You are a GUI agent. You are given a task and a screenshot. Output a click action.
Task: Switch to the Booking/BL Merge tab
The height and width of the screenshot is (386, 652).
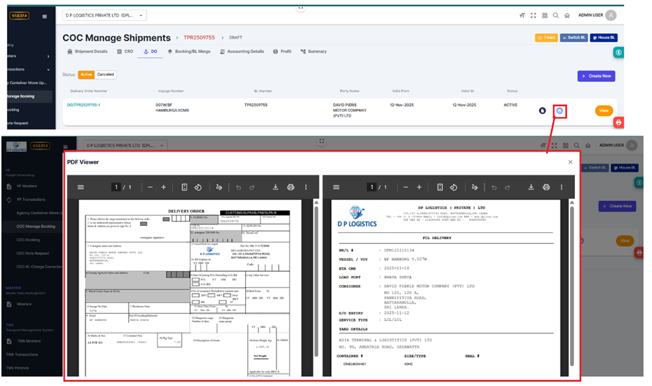189,51
